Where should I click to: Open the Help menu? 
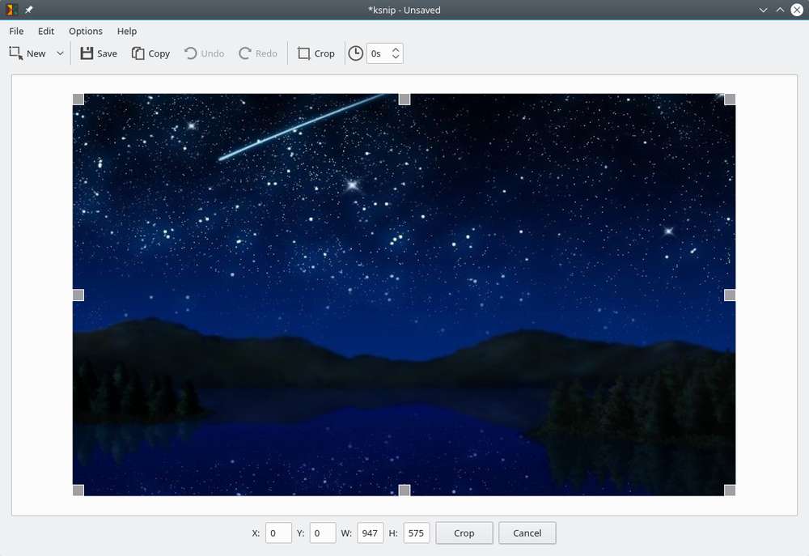[x=126, y=31]
